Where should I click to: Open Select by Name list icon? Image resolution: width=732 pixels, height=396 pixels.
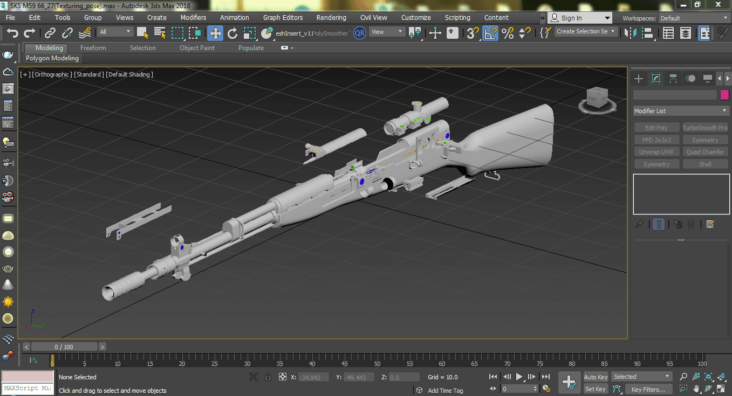tap(160, 33)
